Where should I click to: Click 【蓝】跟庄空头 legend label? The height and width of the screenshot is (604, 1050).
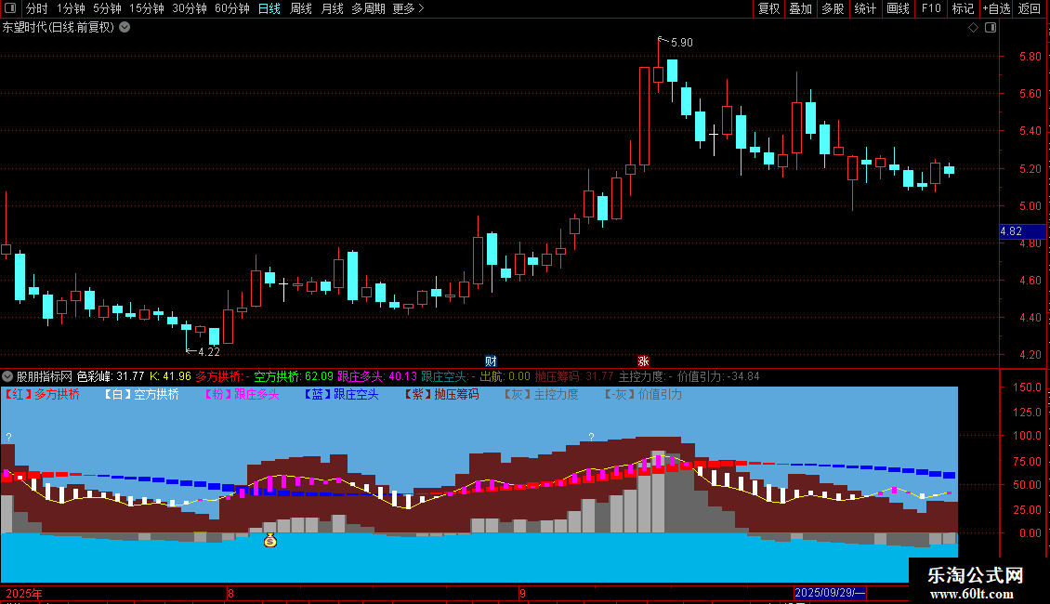click(341, 394)
